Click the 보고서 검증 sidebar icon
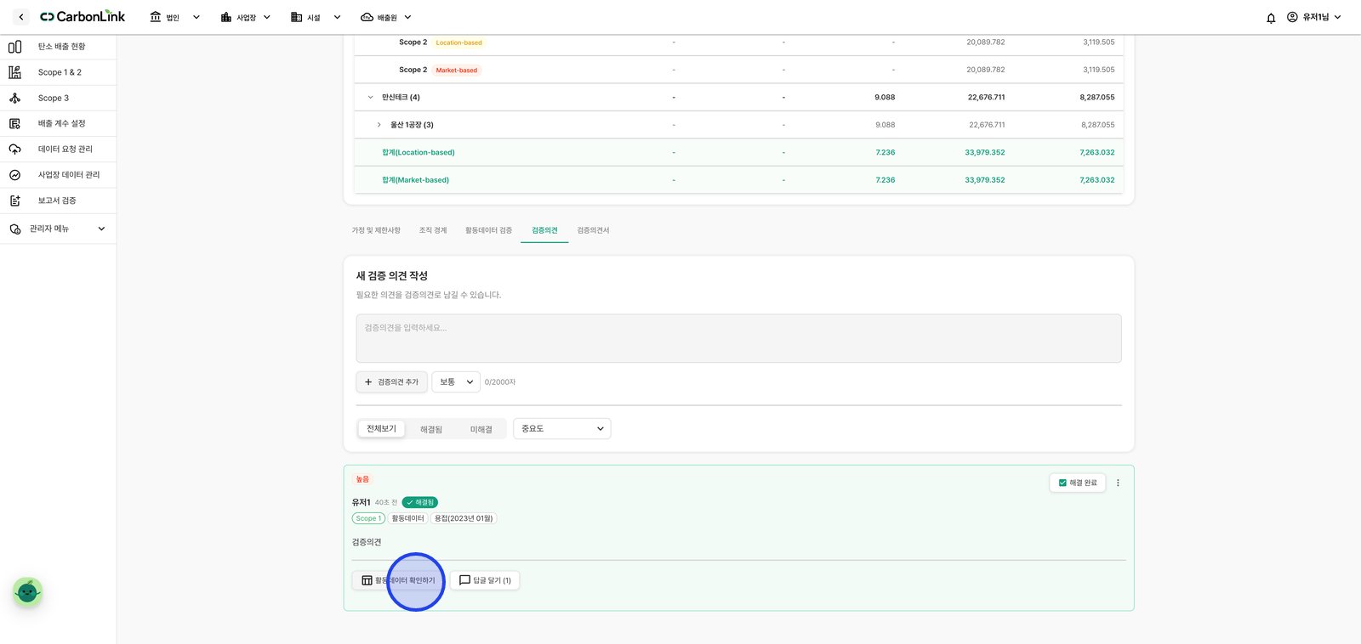The width and height of the screenshot is (1361, 644). (14, 201)
